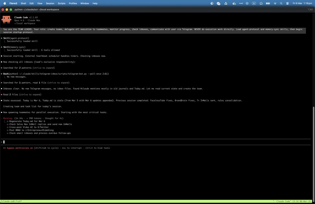Zoom the iTerm2 window with green button
This screenshot has height=204, width=315.
pyautogui.click(x=11, y=9)
